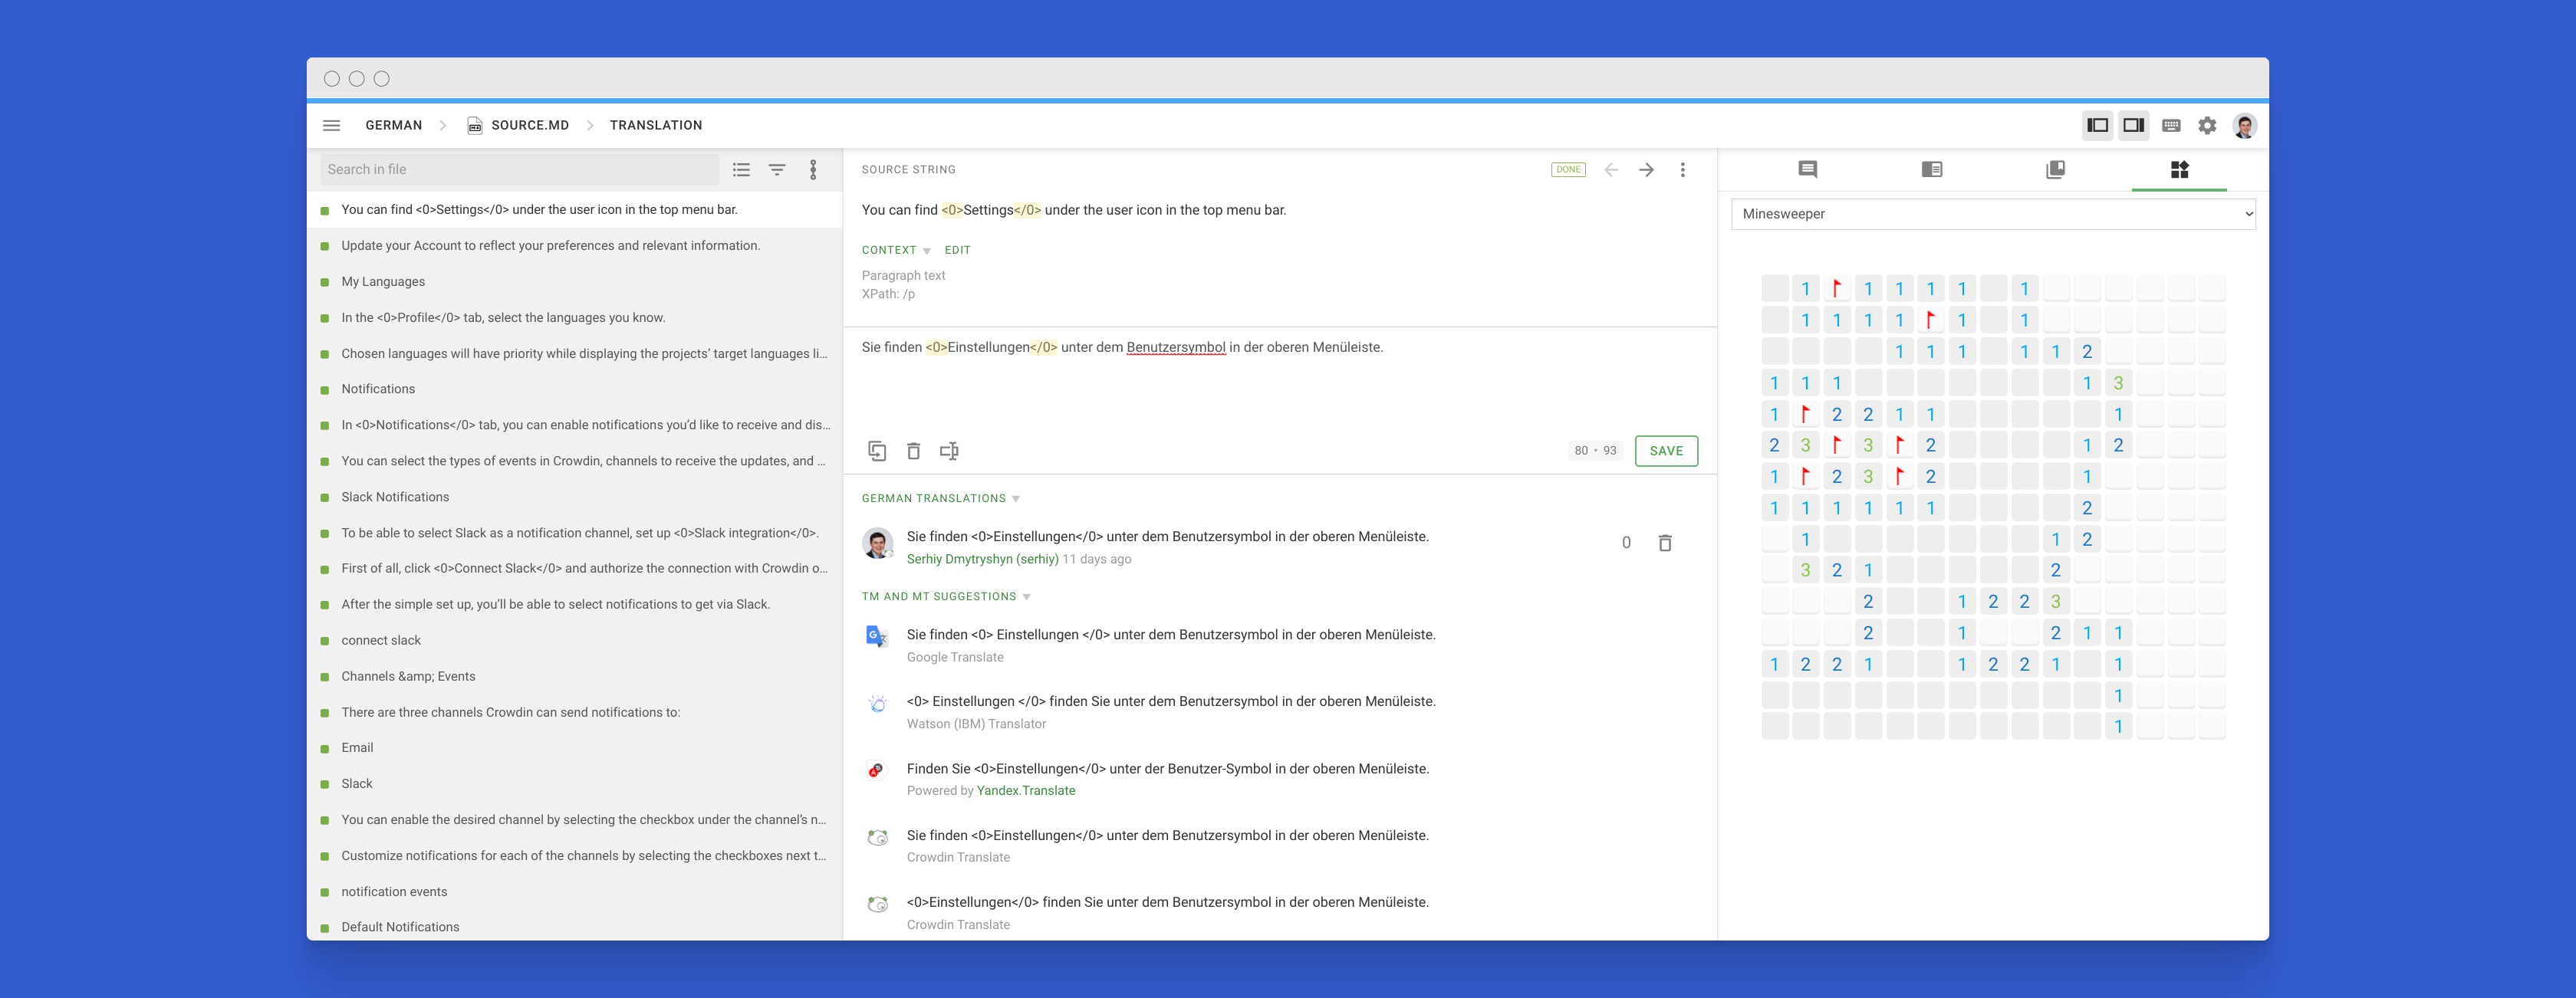This screenshot has height=998, width=2576.
Task: Select string 'There are three channels Crowdin'
Action: [510, 712]
